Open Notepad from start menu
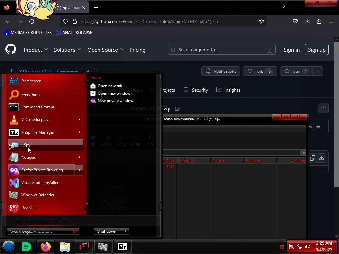The image size is (339, 254). [42, 157]
